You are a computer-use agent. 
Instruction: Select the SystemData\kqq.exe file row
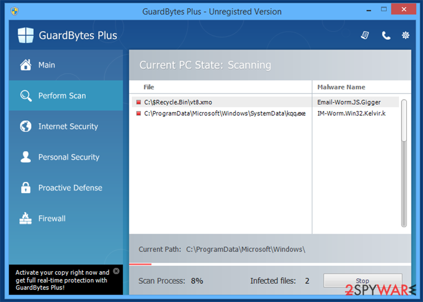[265, 114]
